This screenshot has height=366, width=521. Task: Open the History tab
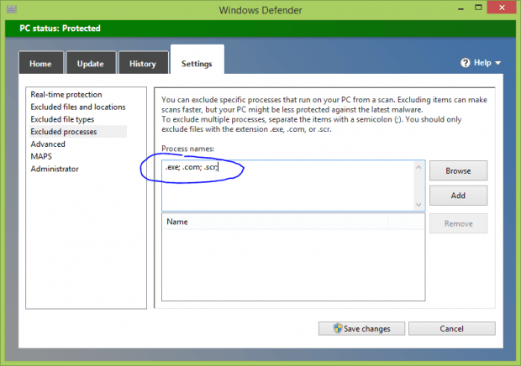pos(143,63)
